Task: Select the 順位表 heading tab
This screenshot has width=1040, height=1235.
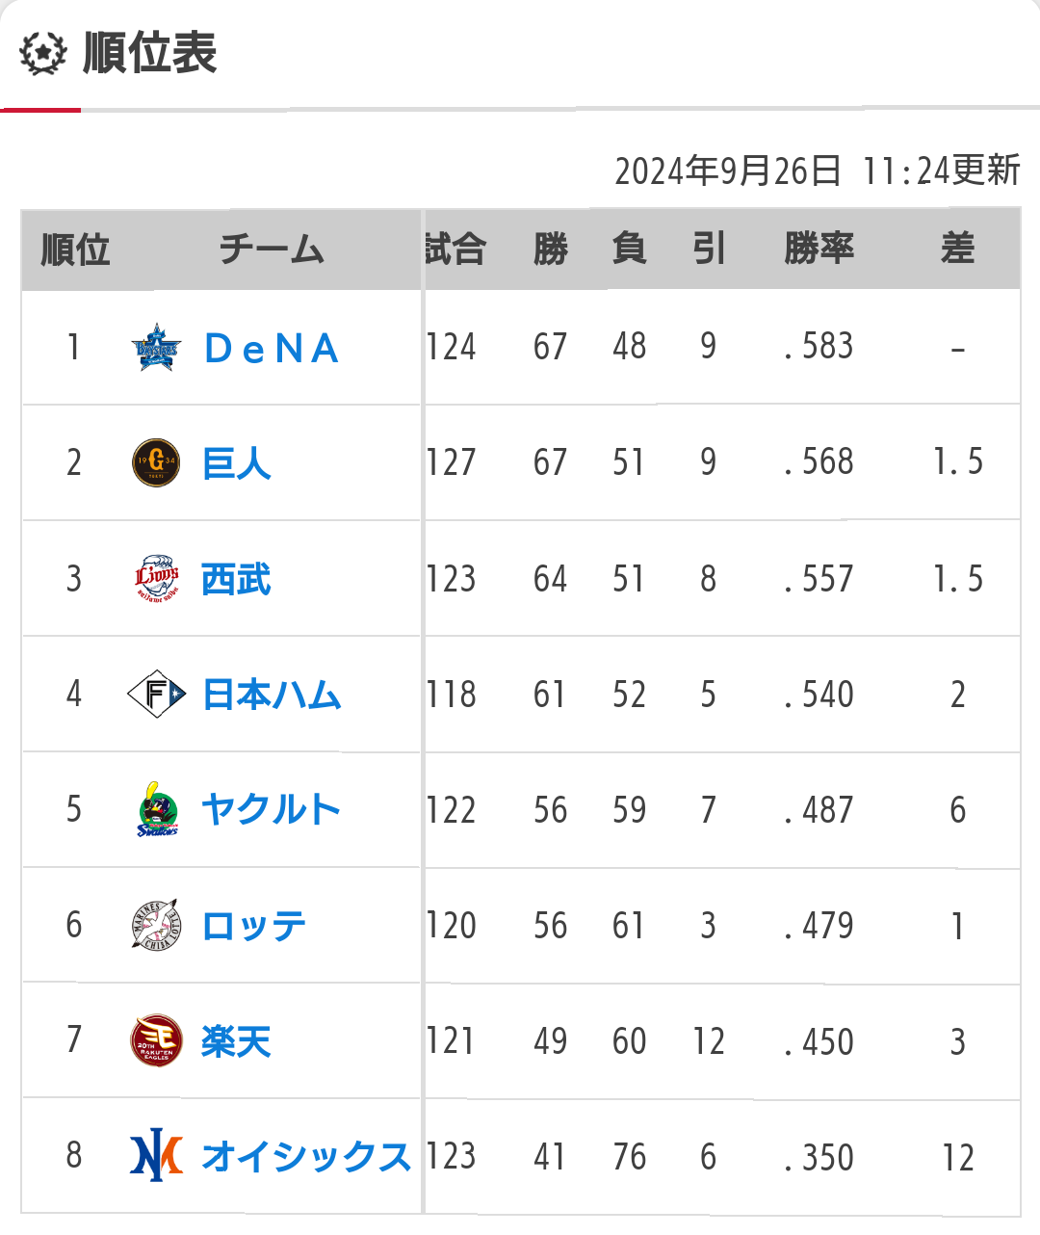Action: 150,53
